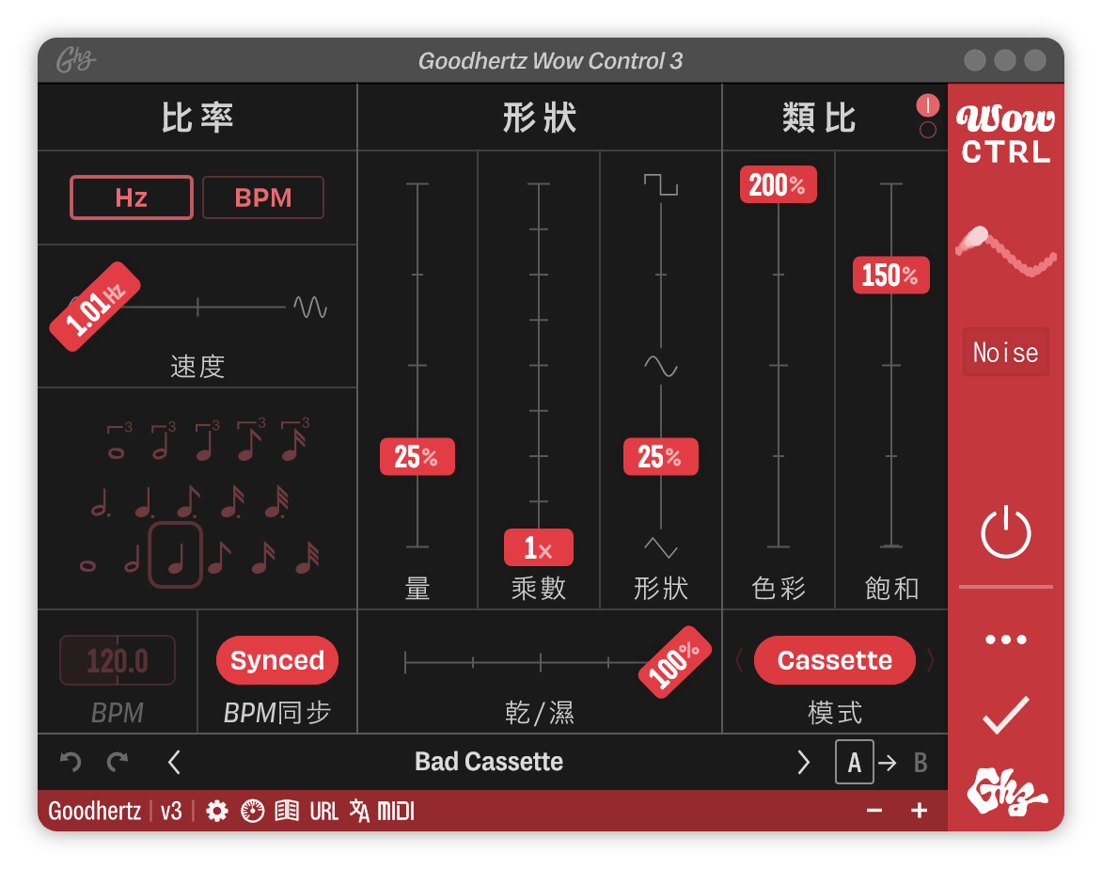The image size is (1102, 869).
Task: Click the undo arrow icon
Action: coord(71,762)
